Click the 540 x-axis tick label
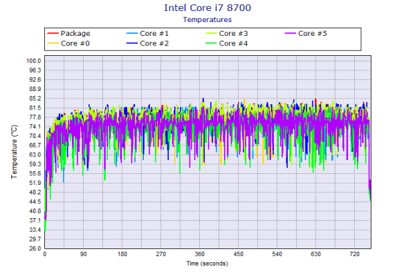Image resolution: width=415 pixels, height=276 pixels. [277, 254]
